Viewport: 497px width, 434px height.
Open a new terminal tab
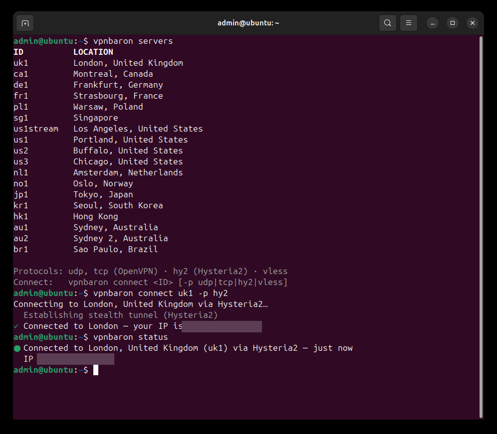pyautogui.click(x=25, y=23)
